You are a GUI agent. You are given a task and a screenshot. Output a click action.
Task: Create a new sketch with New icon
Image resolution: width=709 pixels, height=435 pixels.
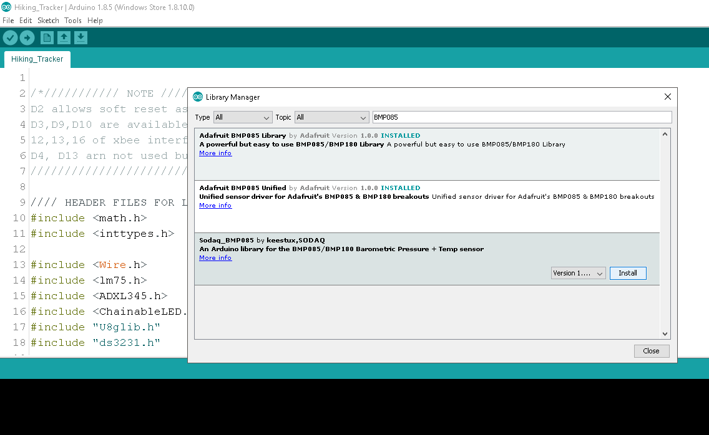(47, 38)
